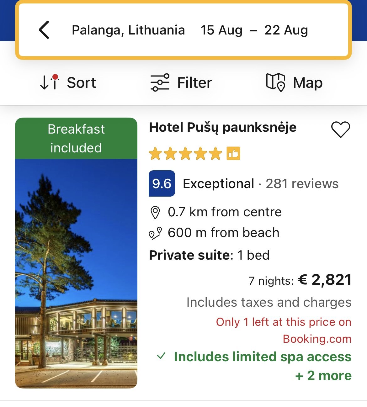The width and height of the screenshot is (367, 407).
Task: Click the thumbs-up preferred partner badge
Action: (233, 154)
